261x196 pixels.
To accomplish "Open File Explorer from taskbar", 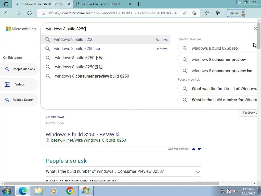I will (39, 191).
